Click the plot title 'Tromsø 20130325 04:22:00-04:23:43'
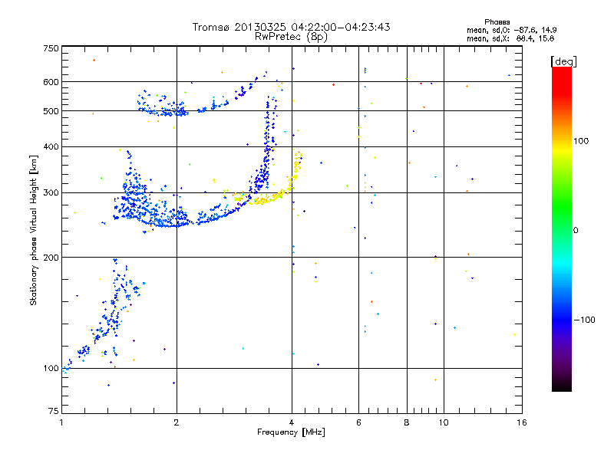 [291, 27]
